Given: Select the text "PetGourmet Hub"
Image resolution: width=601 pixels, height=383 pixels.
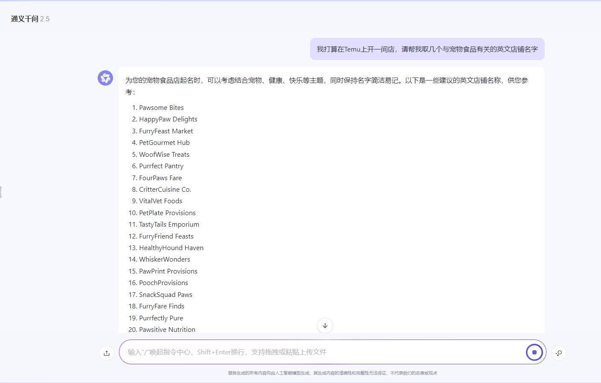Looking at the screenshot, I should (x=164, y=143).
